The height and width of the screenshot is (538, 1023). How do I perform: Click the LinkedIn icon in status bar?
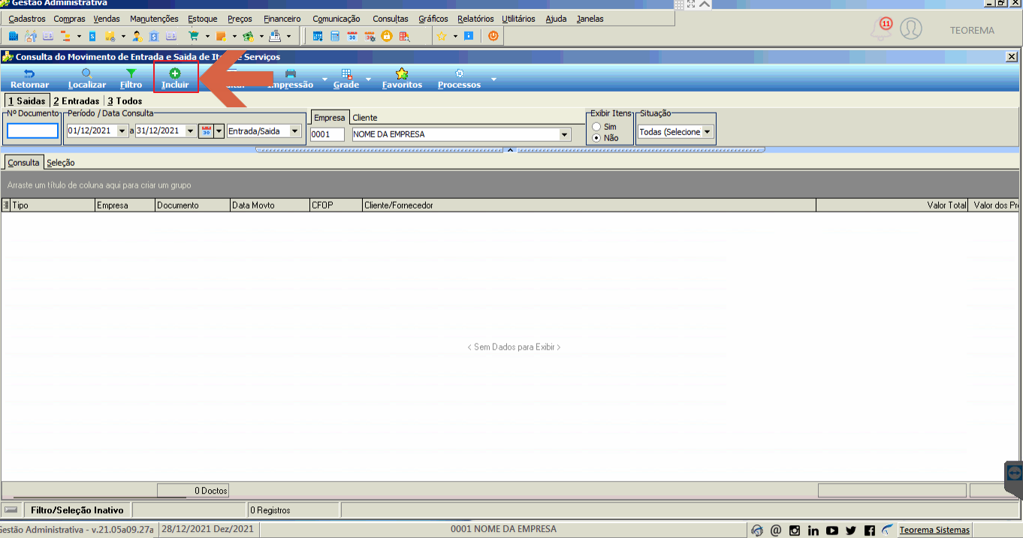pos(813,530)
